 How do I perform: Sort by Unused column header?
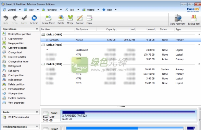pyautogui.click(x=146, y=29)
